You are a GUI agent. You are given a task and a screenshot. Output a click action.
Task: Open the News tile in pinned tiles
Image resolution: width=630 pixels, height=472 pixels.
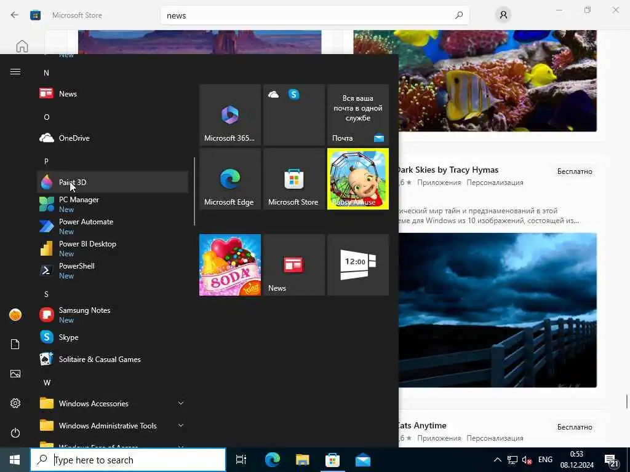click(293, 265)
